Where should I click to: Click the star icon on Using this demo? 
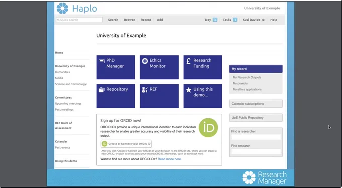(189, 90)
